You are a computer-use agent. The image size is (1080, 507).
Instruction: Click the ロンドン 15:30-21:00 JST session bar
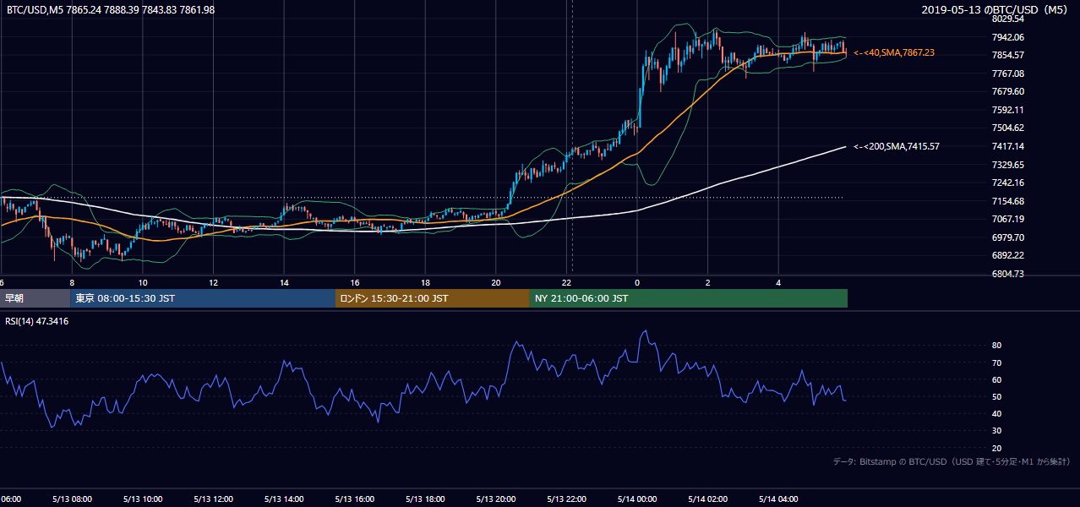433,298
